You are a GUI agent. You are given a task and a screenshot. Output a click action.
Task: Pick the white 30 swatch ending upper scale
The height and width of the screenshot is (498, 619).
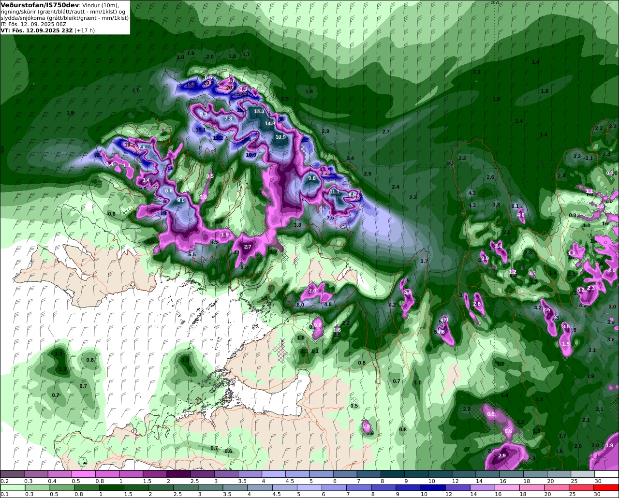607,474
